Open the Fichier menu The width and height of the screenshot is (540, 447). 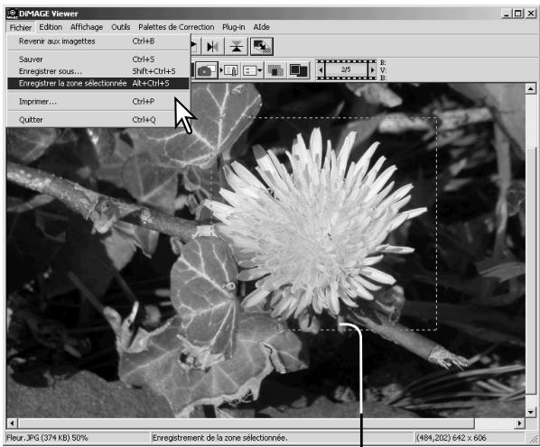tap(21, 27)
